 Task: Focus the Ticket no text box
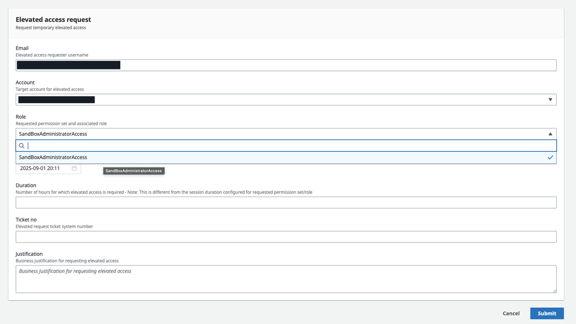[286, 237]
